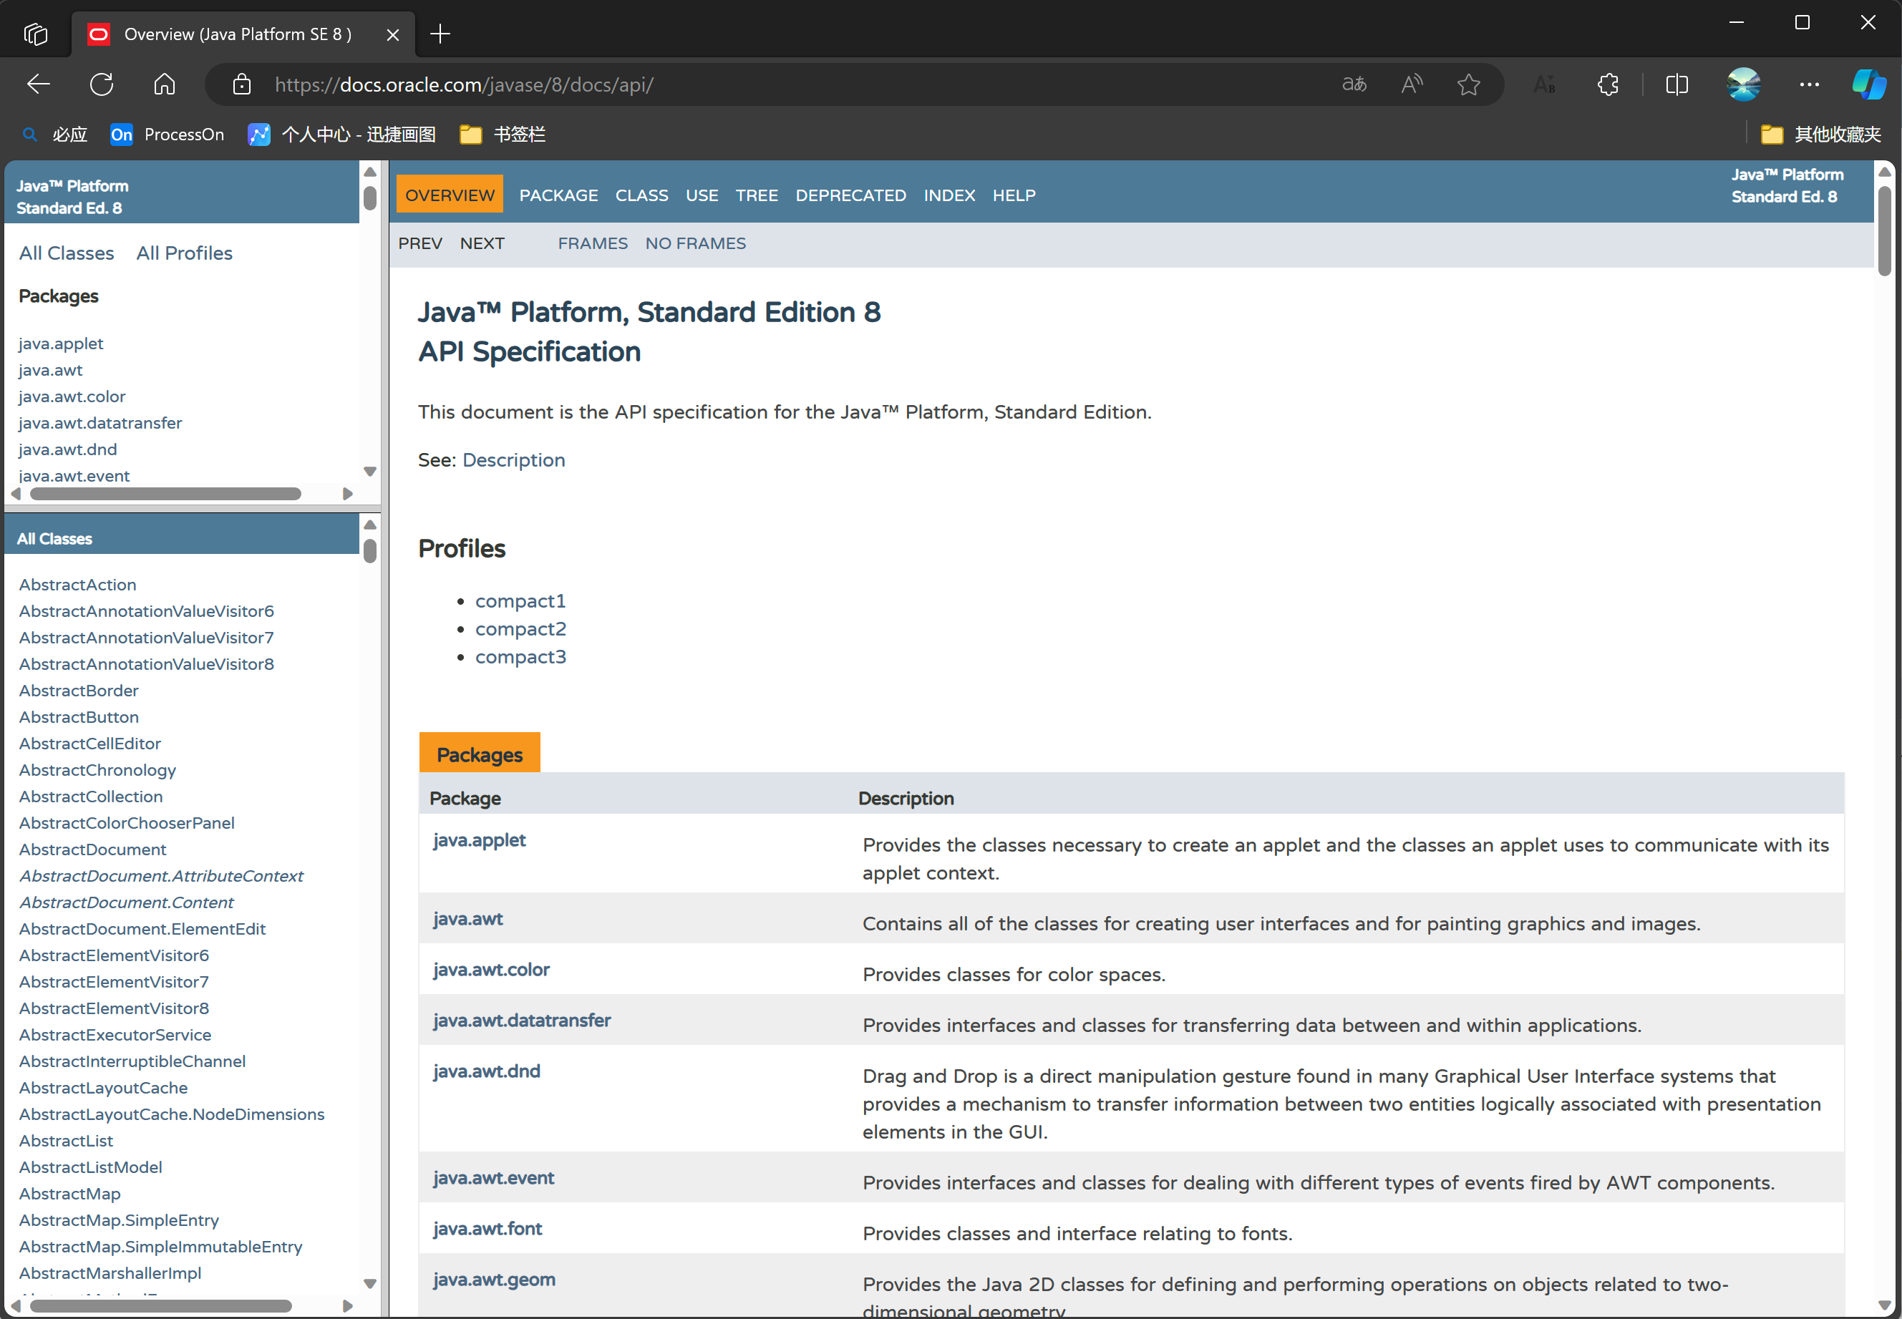Open the translate page icon
Viewport: 1902px width, 1319px height.
point(1354,84)
